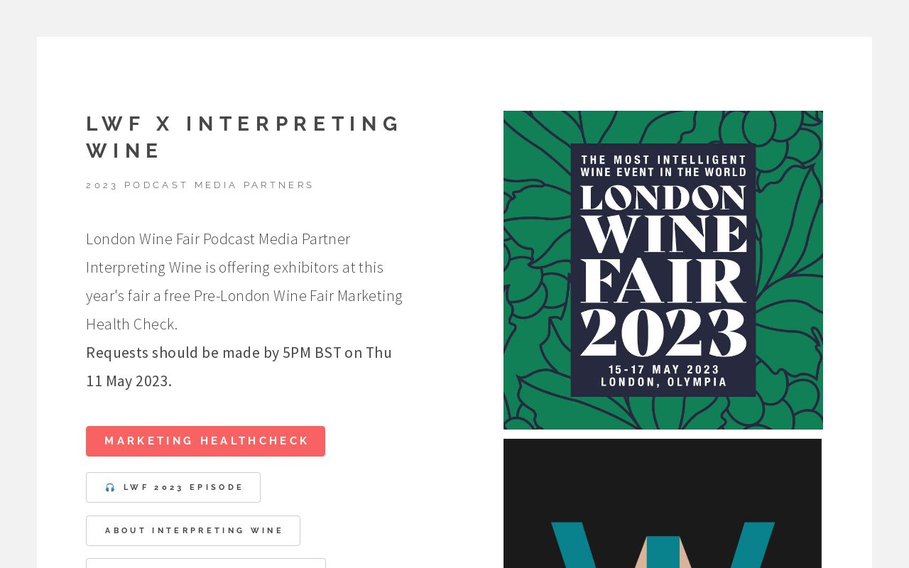Click the 2023 PODCAST MEDIA PARTNERS subtitle

(x=200, y=185)
